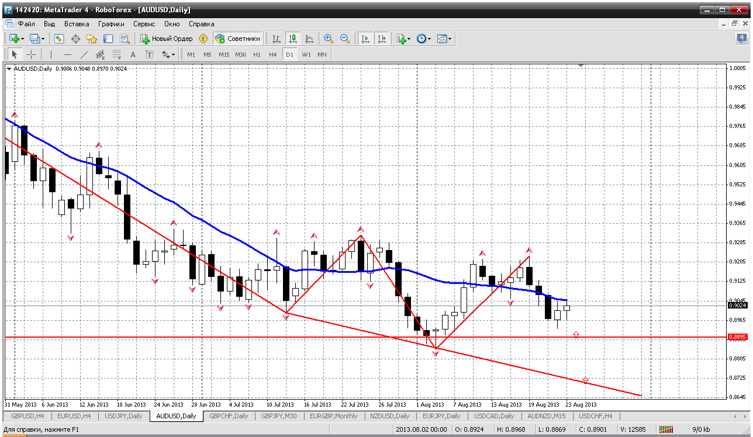Switch to the AUDNZD,M15 chart tab
The height and width of the screenshot is (437, 753).
[x=546, y=416]
